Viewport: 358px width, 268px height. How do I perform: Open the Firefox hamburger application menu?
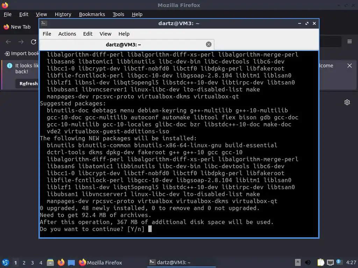350,42
